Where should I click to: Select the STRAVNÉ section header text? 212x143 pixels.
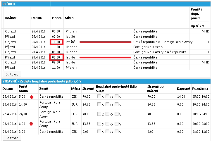click(42, 81)
